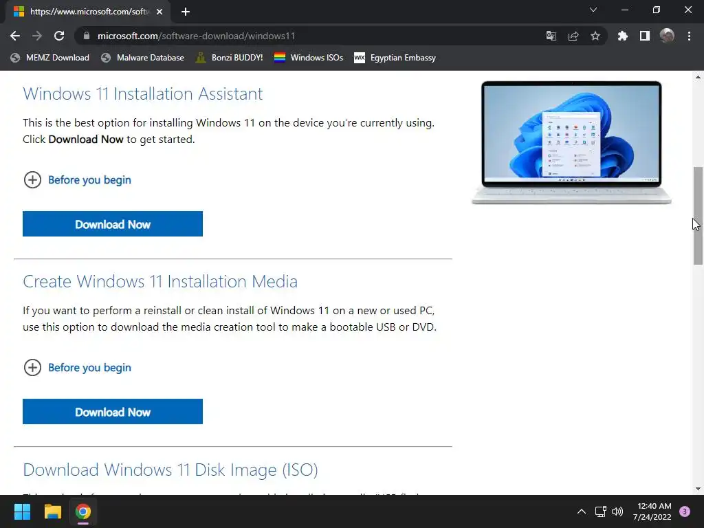Viewport: 704px width, 528px height.
Task: Click the bold Download Now text in paragraph
Action: click(x=86, y=139)
